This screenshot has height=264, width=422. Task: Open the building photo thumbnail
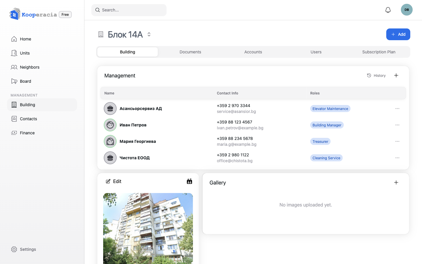pyautogui.click(x=148, y=229)
